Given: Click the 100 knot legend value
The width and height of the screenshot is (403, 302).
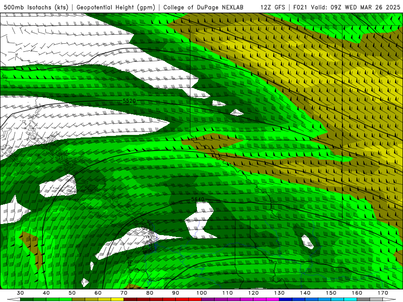Looking at the screenshot, I should pyautogui.click(x=201, y=293).
